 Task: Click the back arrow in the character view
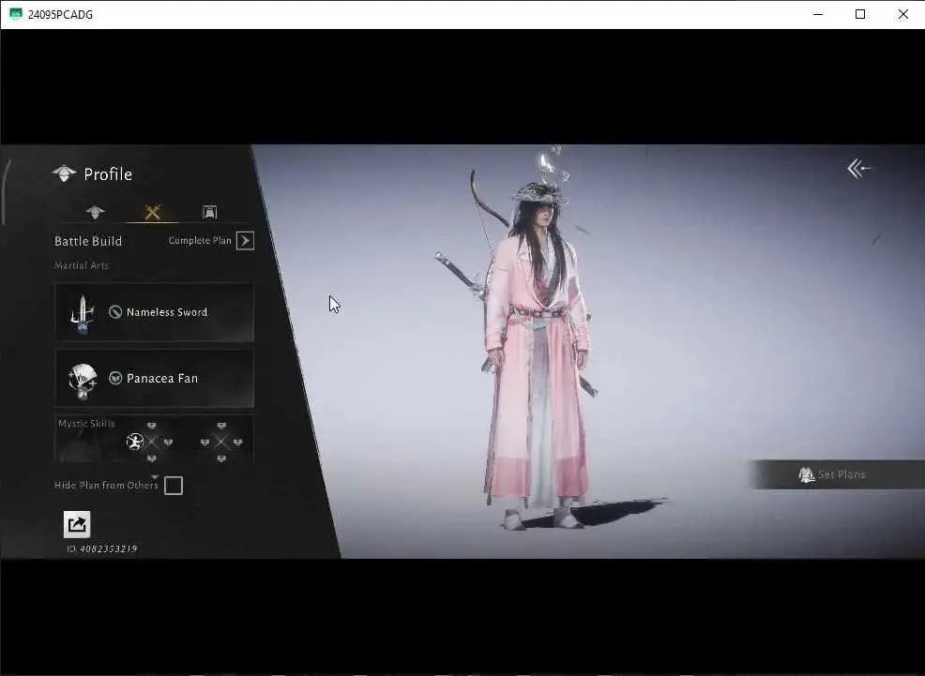(859, 169)
